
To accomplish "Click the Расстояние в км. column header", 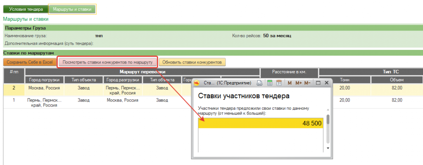I will point(289,72).
